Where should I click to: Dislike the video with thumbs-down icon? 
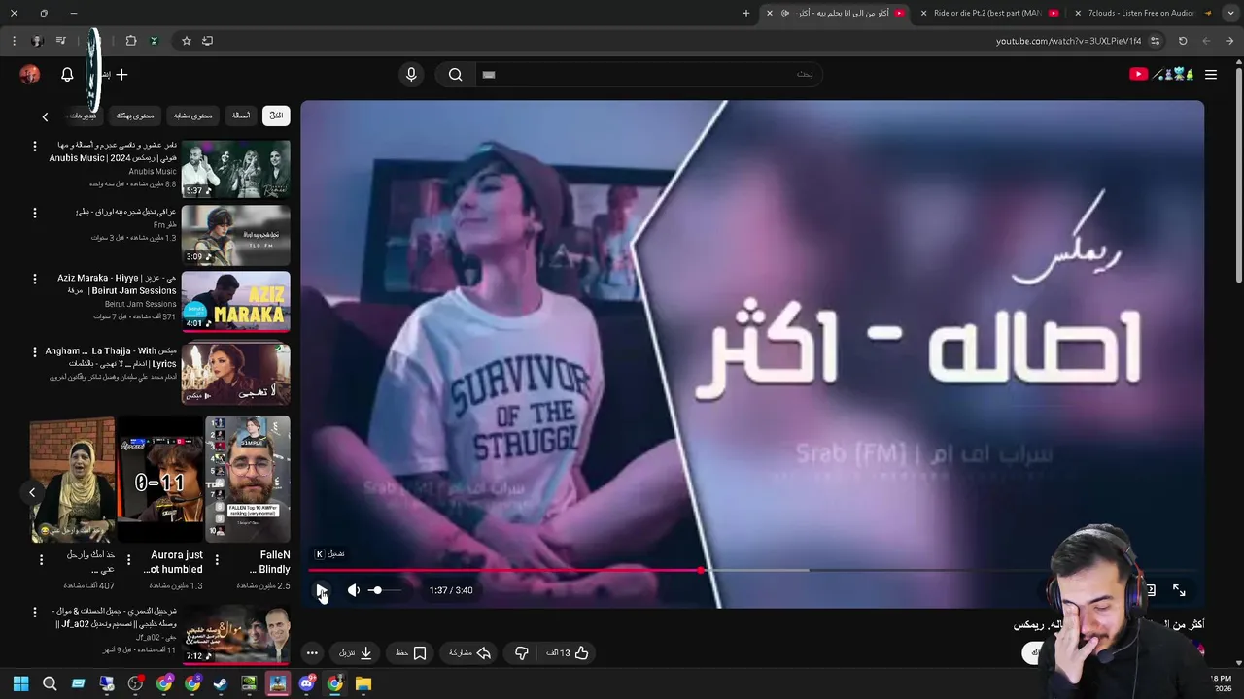pyautogui.click(x=521, y=653)
